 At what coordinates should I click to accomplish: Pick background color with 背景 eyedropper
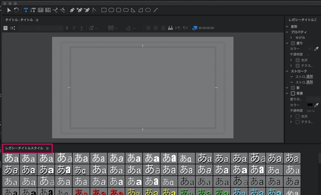(316, 105)
